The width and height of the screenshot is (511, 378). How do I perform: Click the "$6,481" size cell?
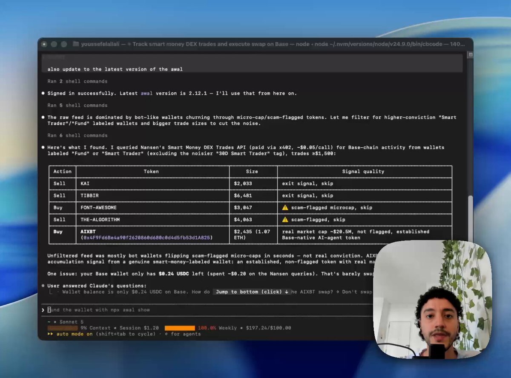point(253,196)
